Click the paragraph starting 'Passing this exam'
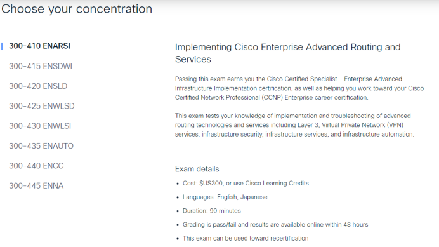439x247 pixels. [x=299, y=88]
